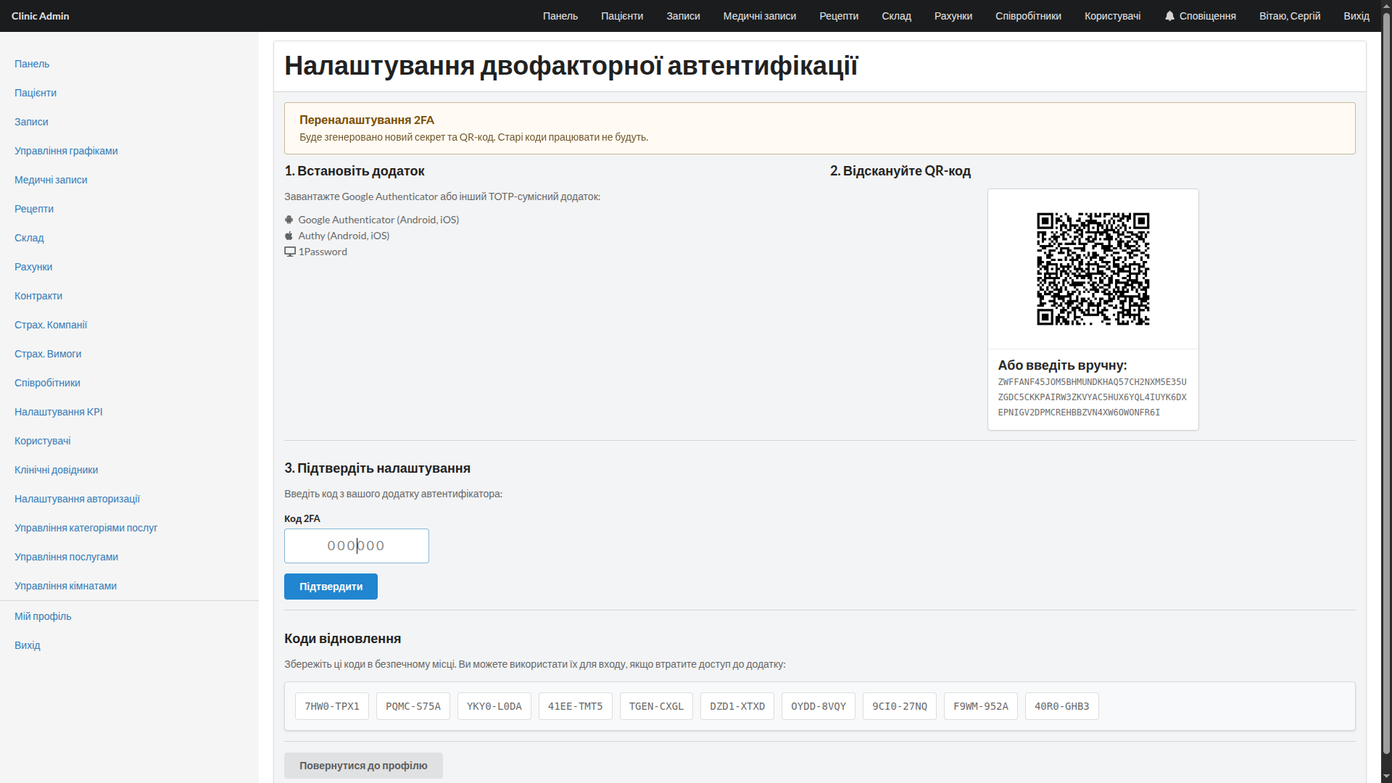Click Вихід in top navigation bar
1392x783 pixels.
pos(1356,16)
